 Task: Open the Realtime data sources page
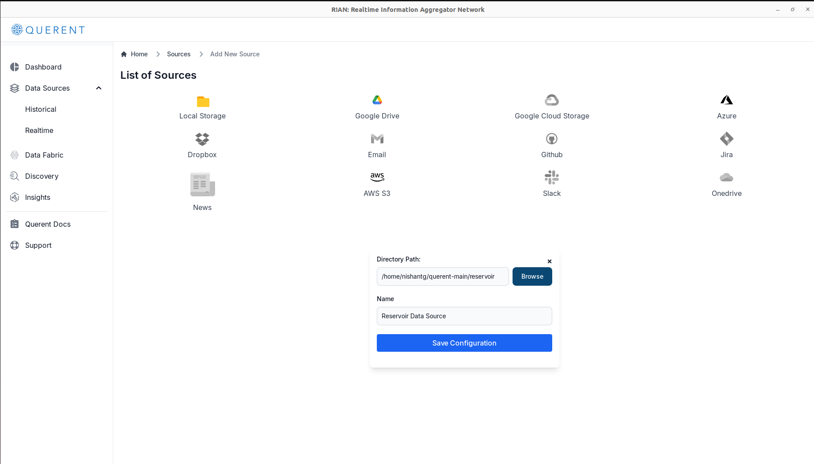39,130
